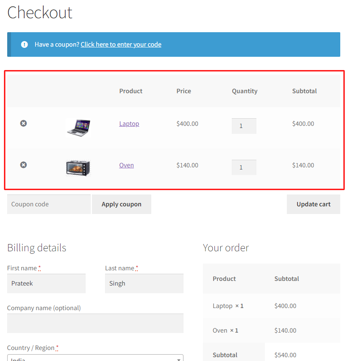Edit the Oven quantity field
Viewport: 350px width, 361px height.
pyautogui.click(x=244, y=167)
